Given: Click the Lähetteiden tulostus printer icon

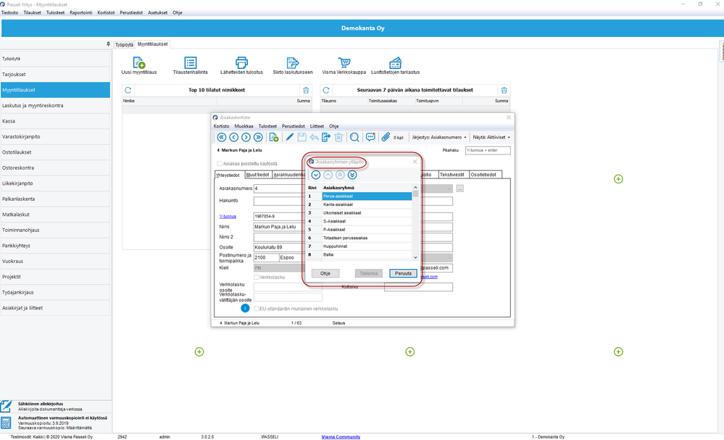Looking at the screenshot, I should tap(242, 63).
